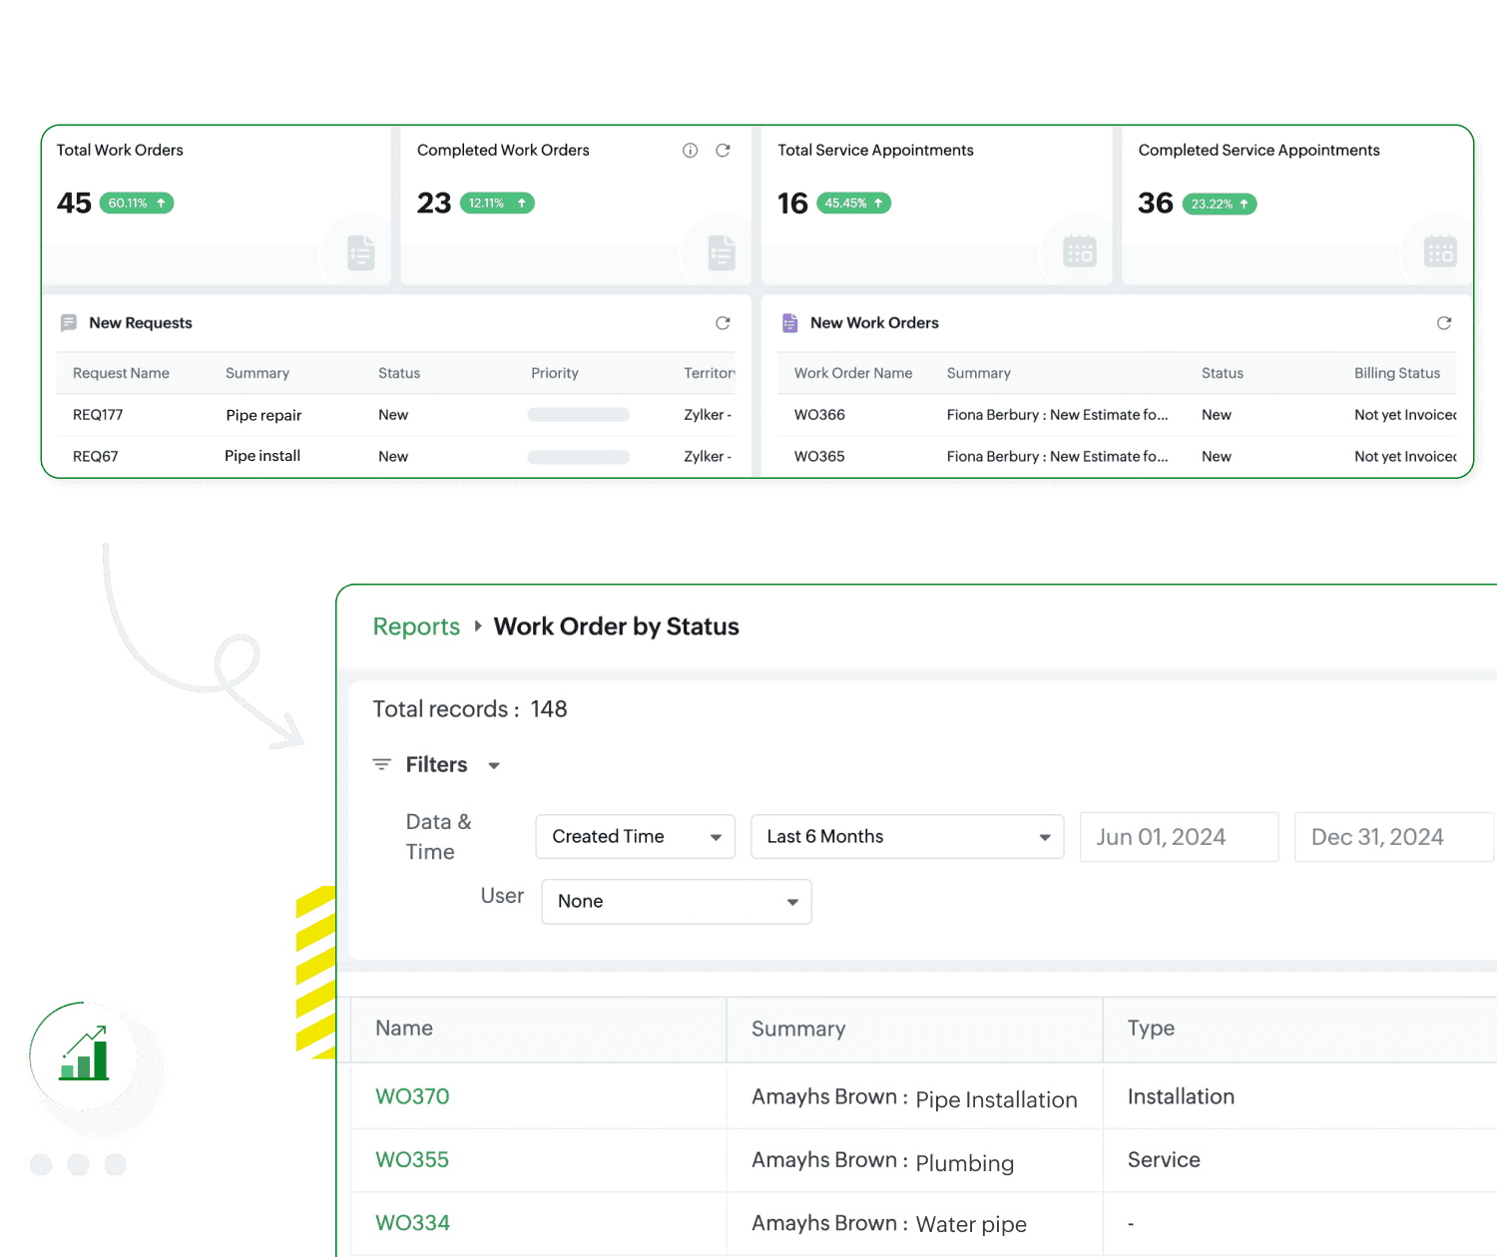Click Completed Work Orders count 23
Screen dimensions: 1497x1257
434,204
